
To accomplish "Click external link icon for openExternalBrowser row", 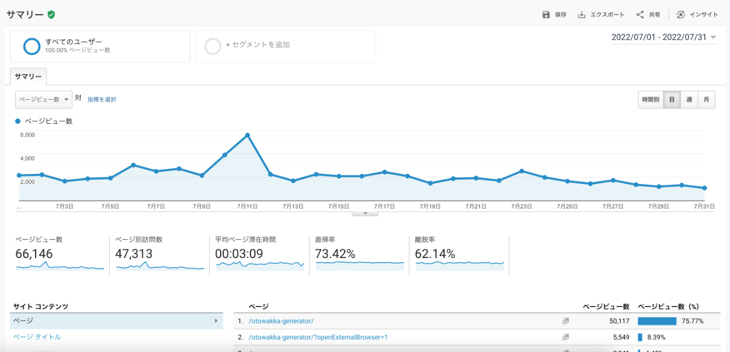I will click(565, 337).
